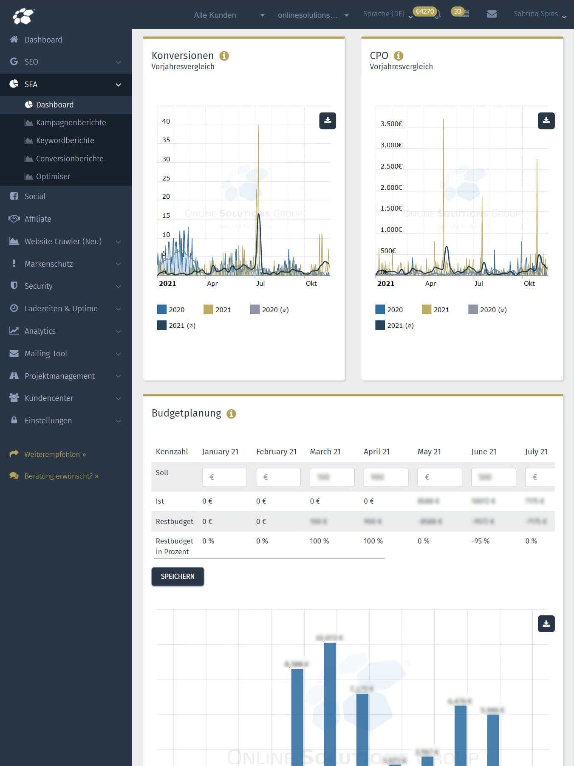Click the lock icon beside Einstellungen

(14, 420)
